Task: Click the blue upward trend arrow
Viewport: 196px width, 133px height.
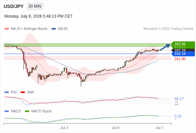Action: coord(165,47)
